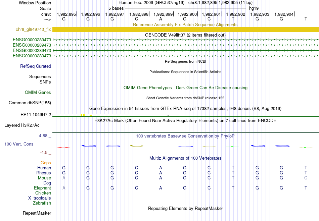The image size is (319, 221).
Task: Click the Chicken species label
Action: 43,193
